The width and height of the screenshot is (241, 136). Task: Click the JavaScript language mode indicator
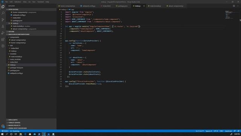[228, 131]
